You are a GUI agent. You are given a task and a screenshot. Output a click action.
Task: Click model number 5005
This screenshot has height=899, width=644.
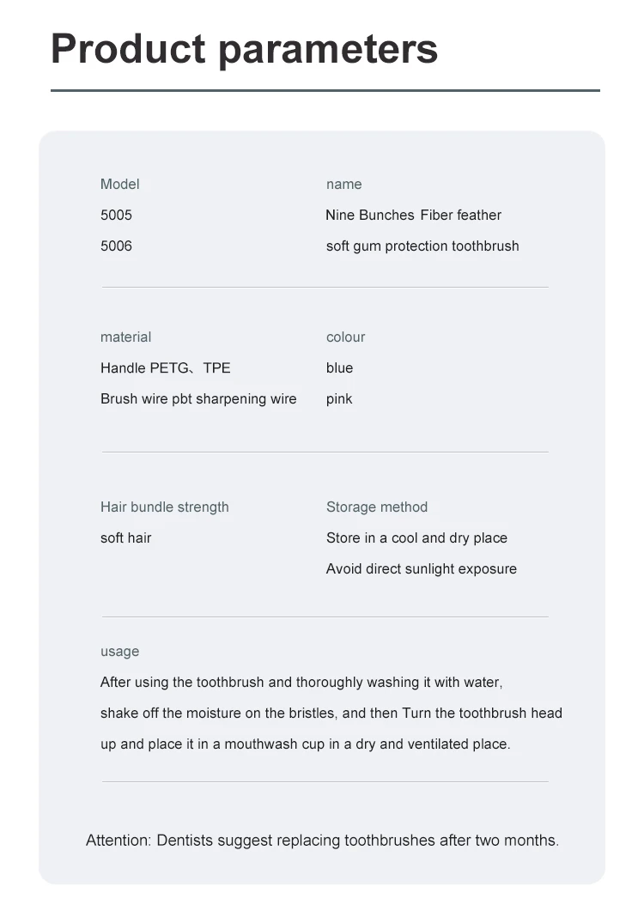[116, 215]
